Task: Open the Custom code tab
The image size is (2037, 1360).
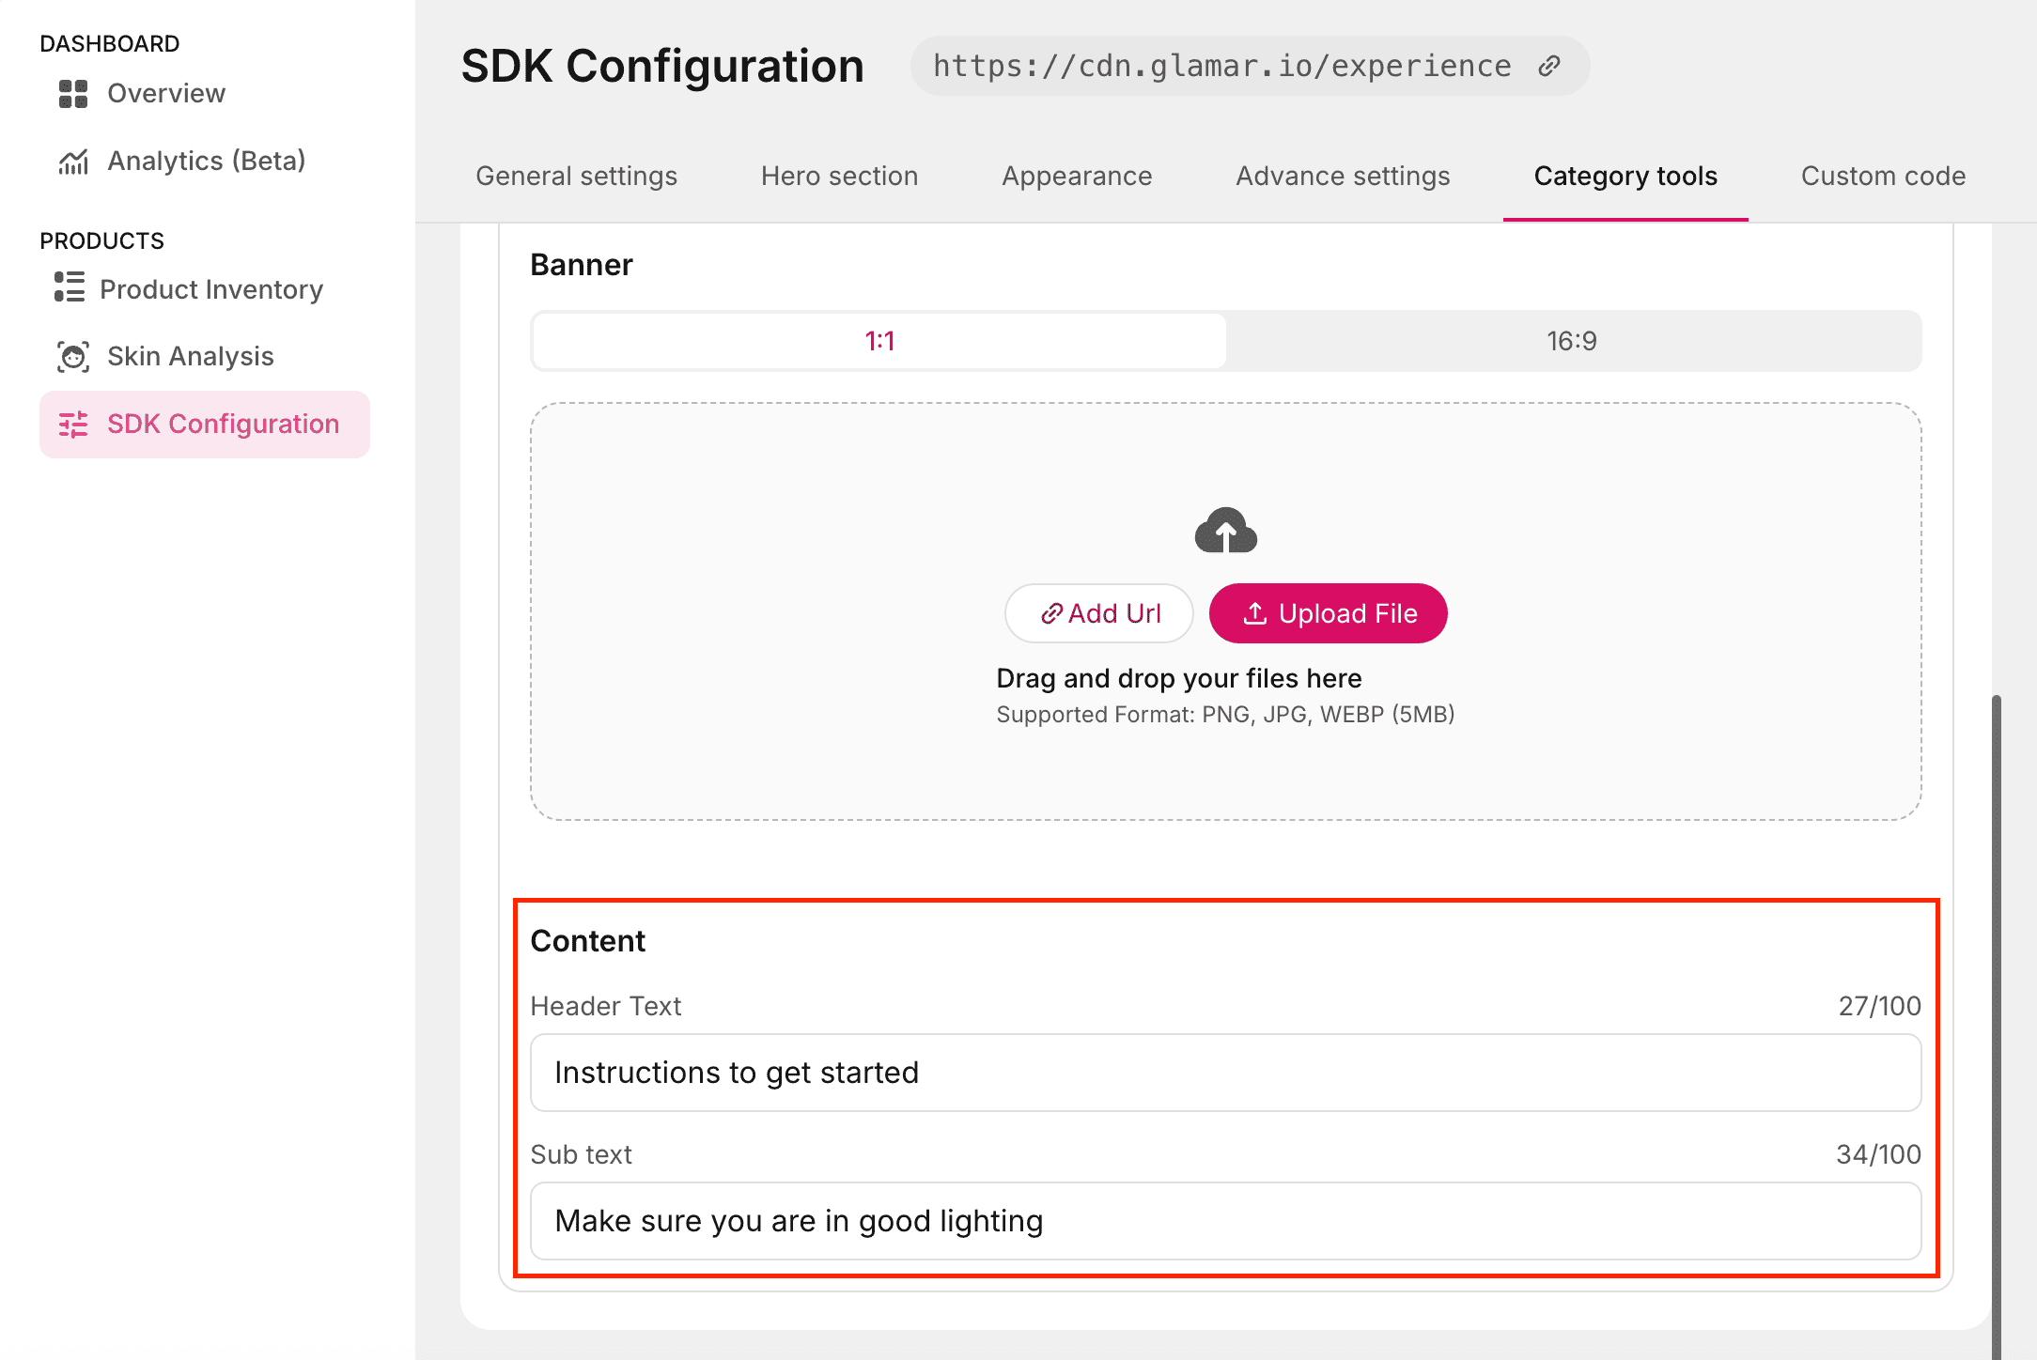Action: (1883, 177)
